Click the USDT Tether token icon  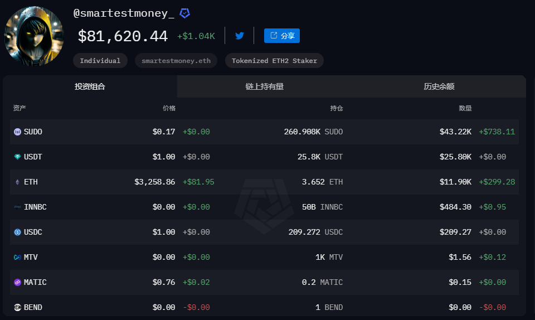[x=17, y=157]
